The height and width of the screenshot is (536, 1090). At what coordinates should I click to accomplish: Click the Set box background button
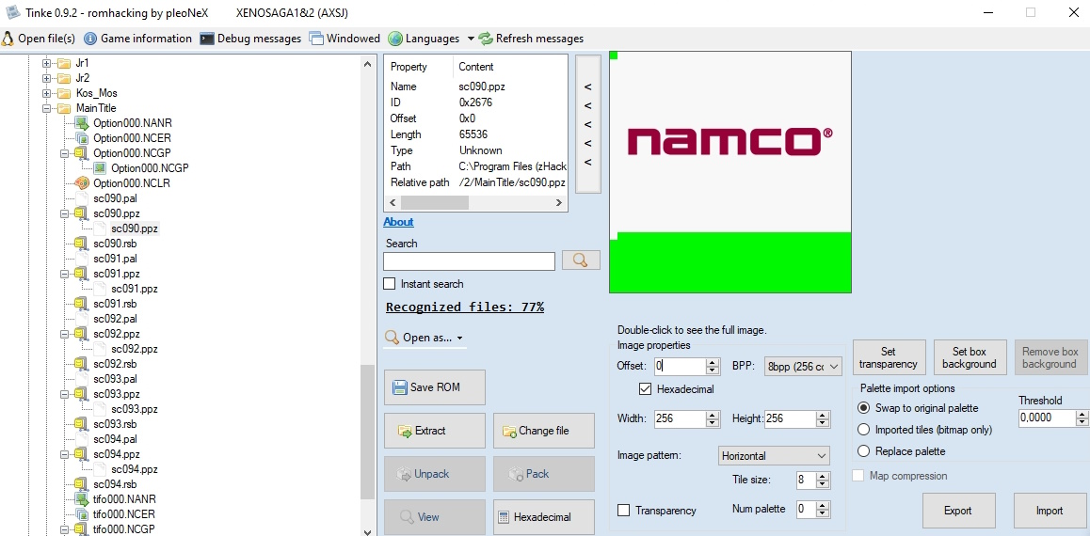click(x=969, y=357)
